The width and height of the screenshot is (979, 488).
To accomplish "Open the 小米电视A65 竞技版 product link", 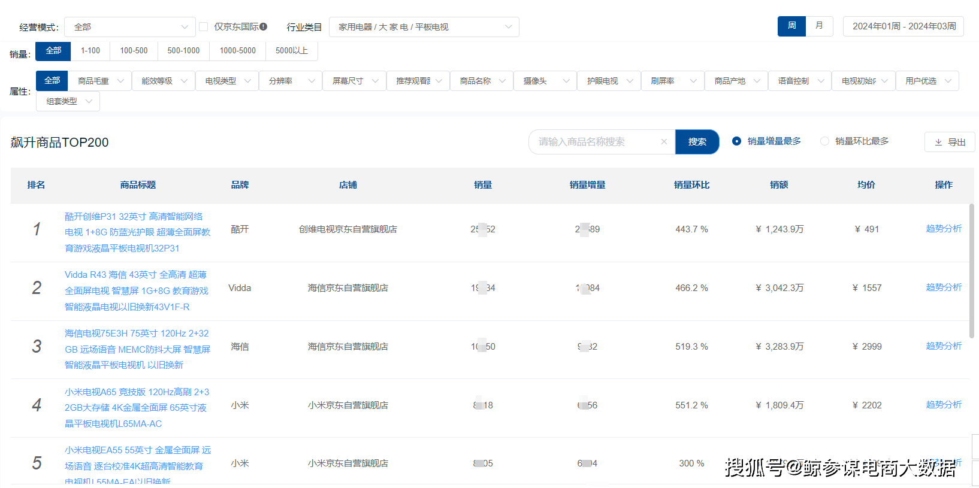I will tap(137, 408).
